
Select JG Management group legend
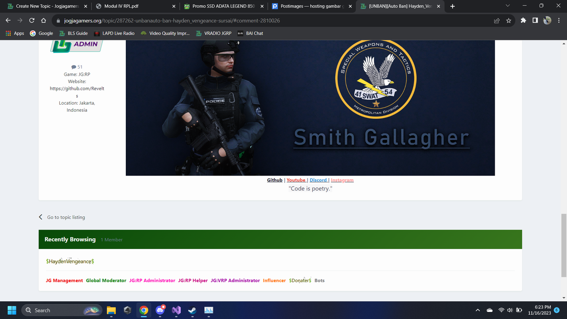point(64,280)
